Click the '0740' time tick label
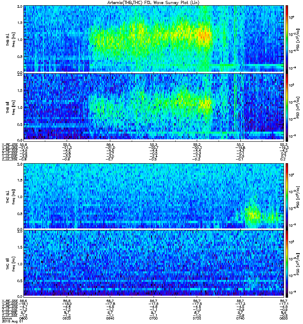The width and height of the screenshot is (303, 324). (x=240, y=318)
